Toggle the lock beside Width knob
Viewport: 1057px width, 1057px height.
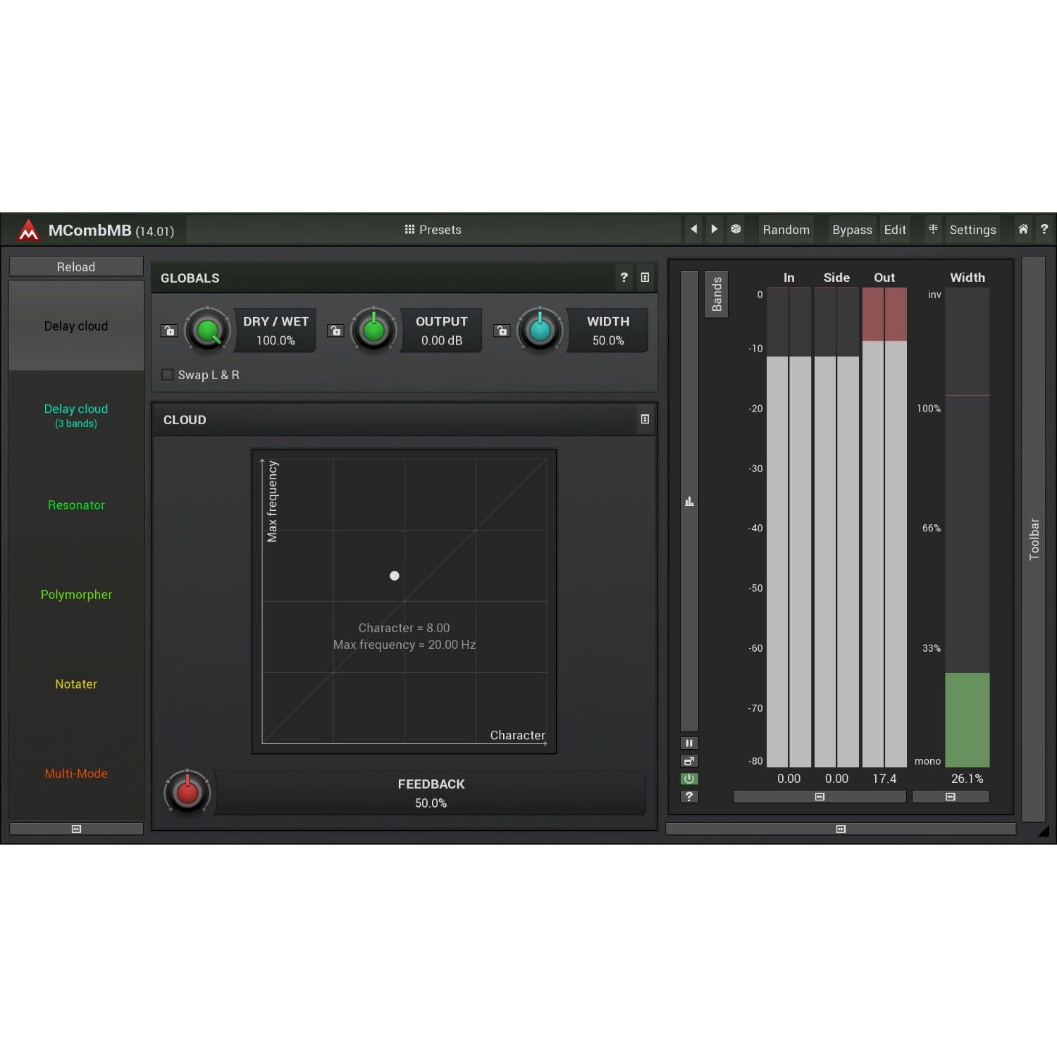(502, 330)
